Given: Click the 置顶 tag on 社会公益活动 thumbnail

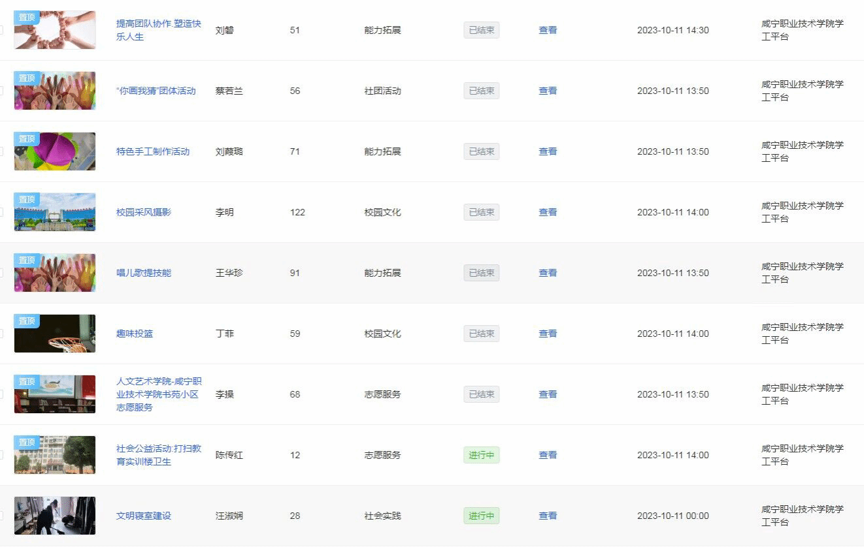Looking at the screenshot, I should click(x=27, y=443).
